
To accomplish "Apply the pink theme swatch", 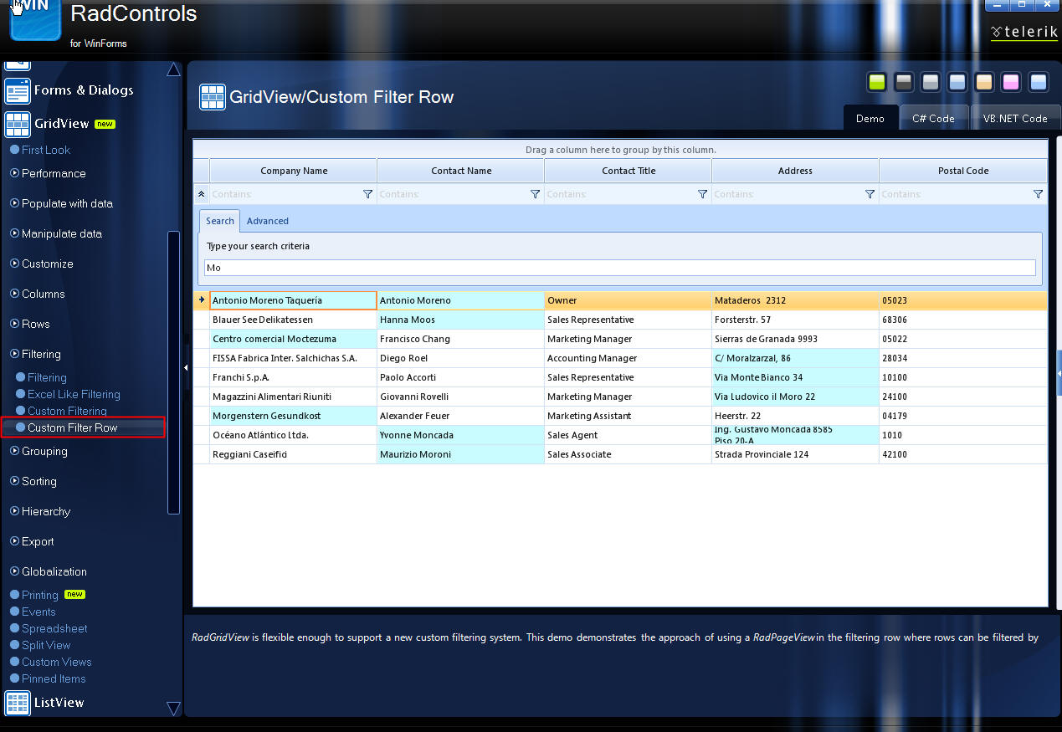I will click(x=1011, y=82).
